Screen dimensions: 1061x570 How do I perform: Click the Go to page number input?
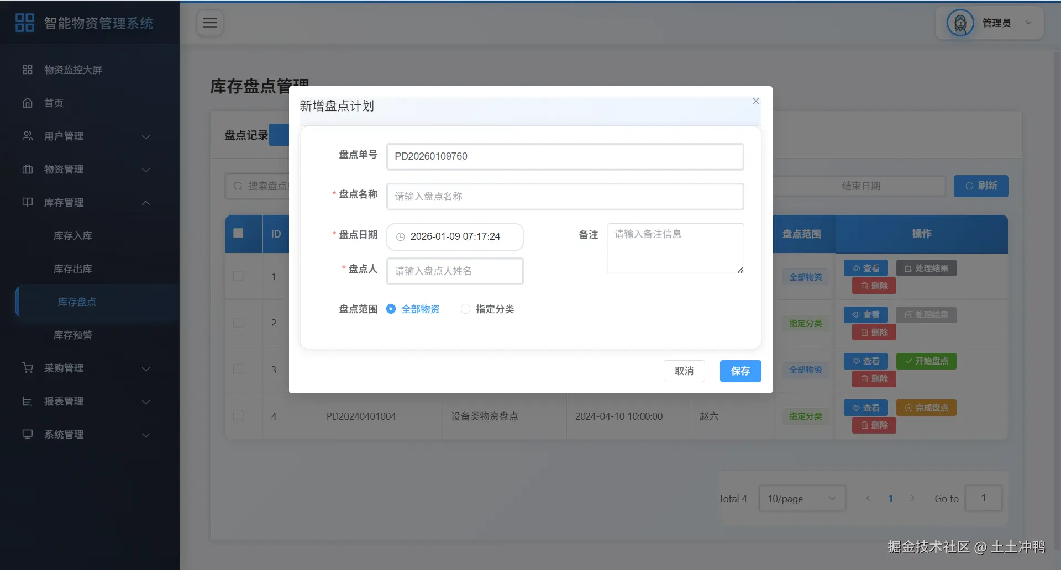point(984,498)
